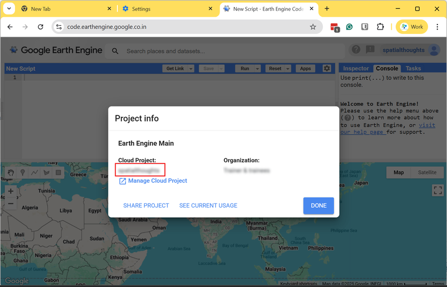Viewport: 447px width, 287px height.
Task: Bookmark this page with the star icon
Action: coord(313,27)
